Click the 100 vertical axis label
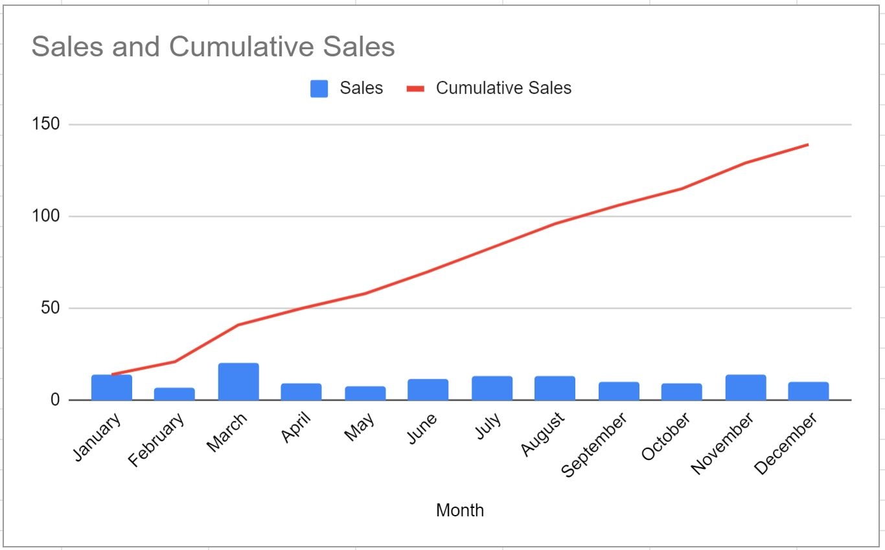Screen dimensions: 885x550 click(x=45, y=216)
